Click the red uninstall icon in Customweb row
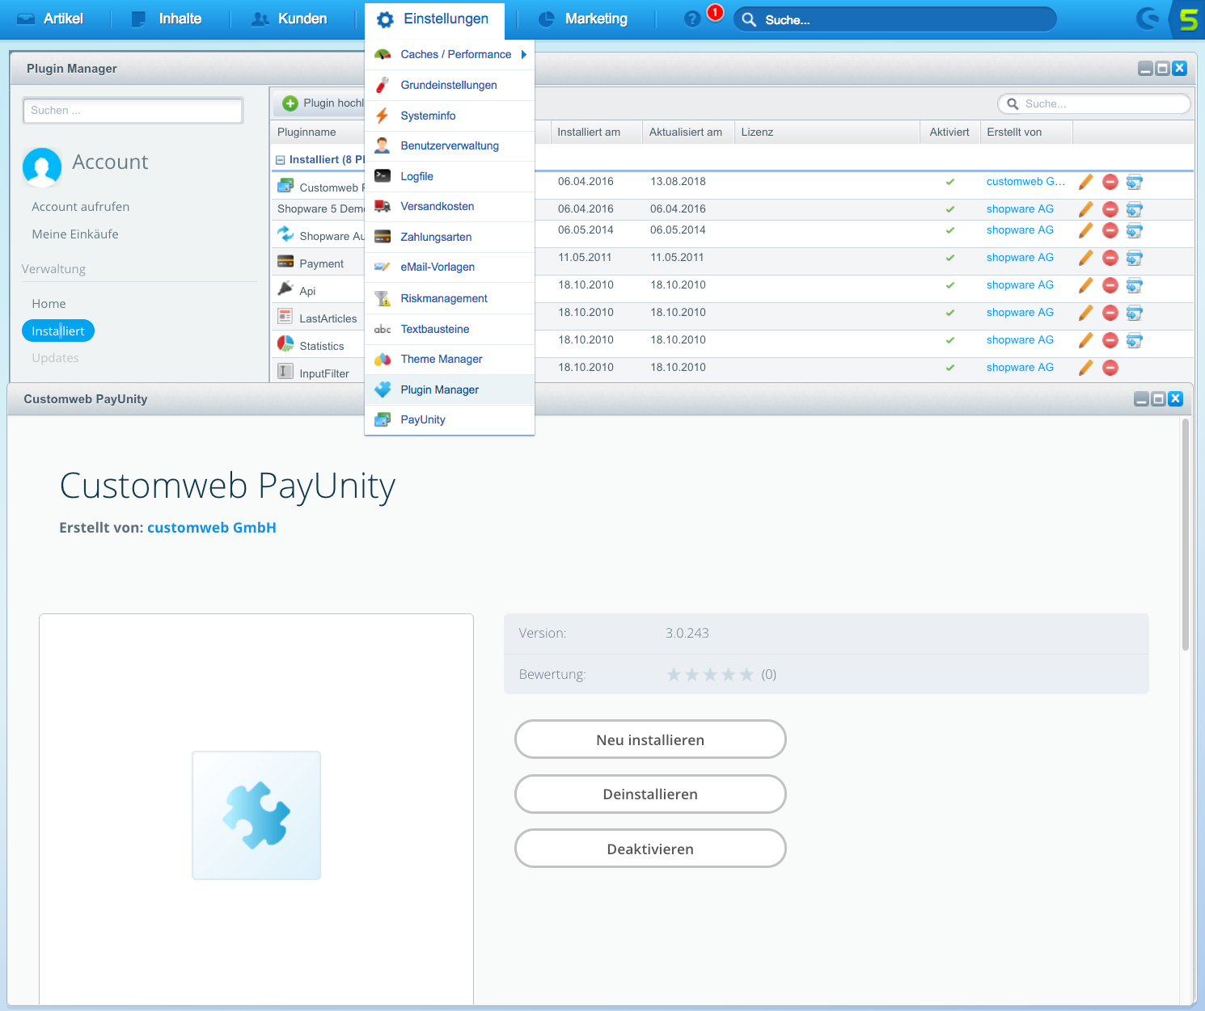Screen dimensions: 1205x1011 coord(1110,182)
